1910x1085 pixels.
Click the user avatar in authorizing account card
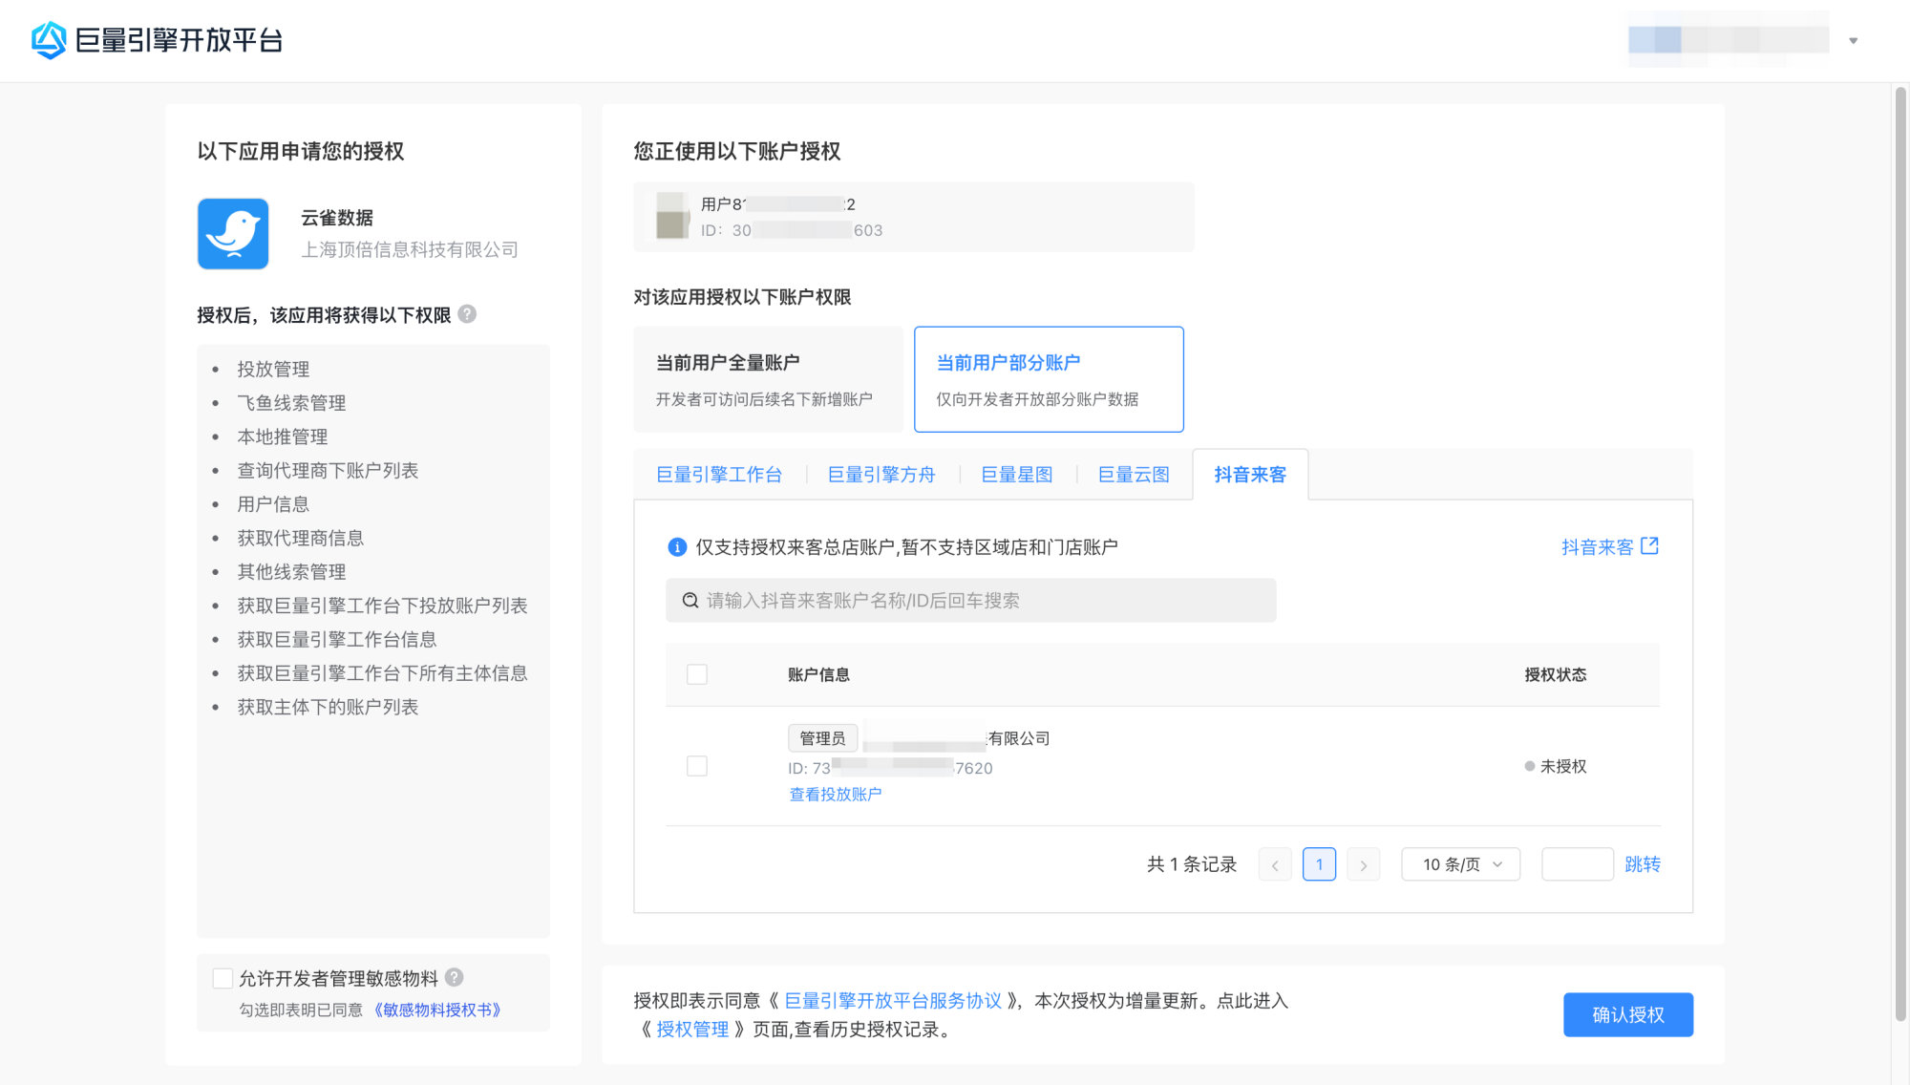[671, 216]
